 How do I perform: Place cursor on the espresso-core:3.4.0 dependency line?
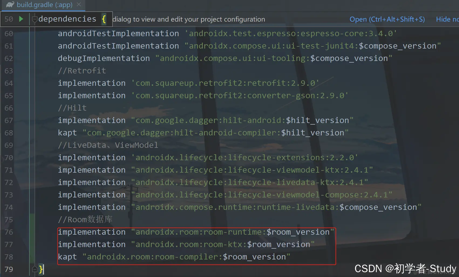point(227,33)
